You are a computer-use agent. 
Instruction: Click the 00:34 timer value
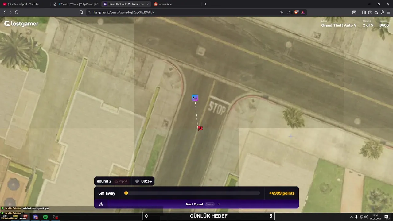146,181
